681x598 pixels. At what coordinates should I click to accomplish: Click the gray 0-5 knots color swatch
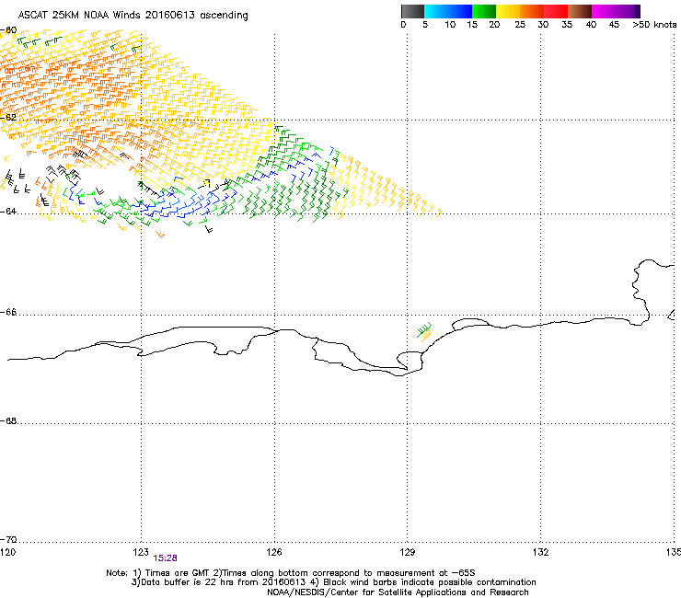pos(412,11)
